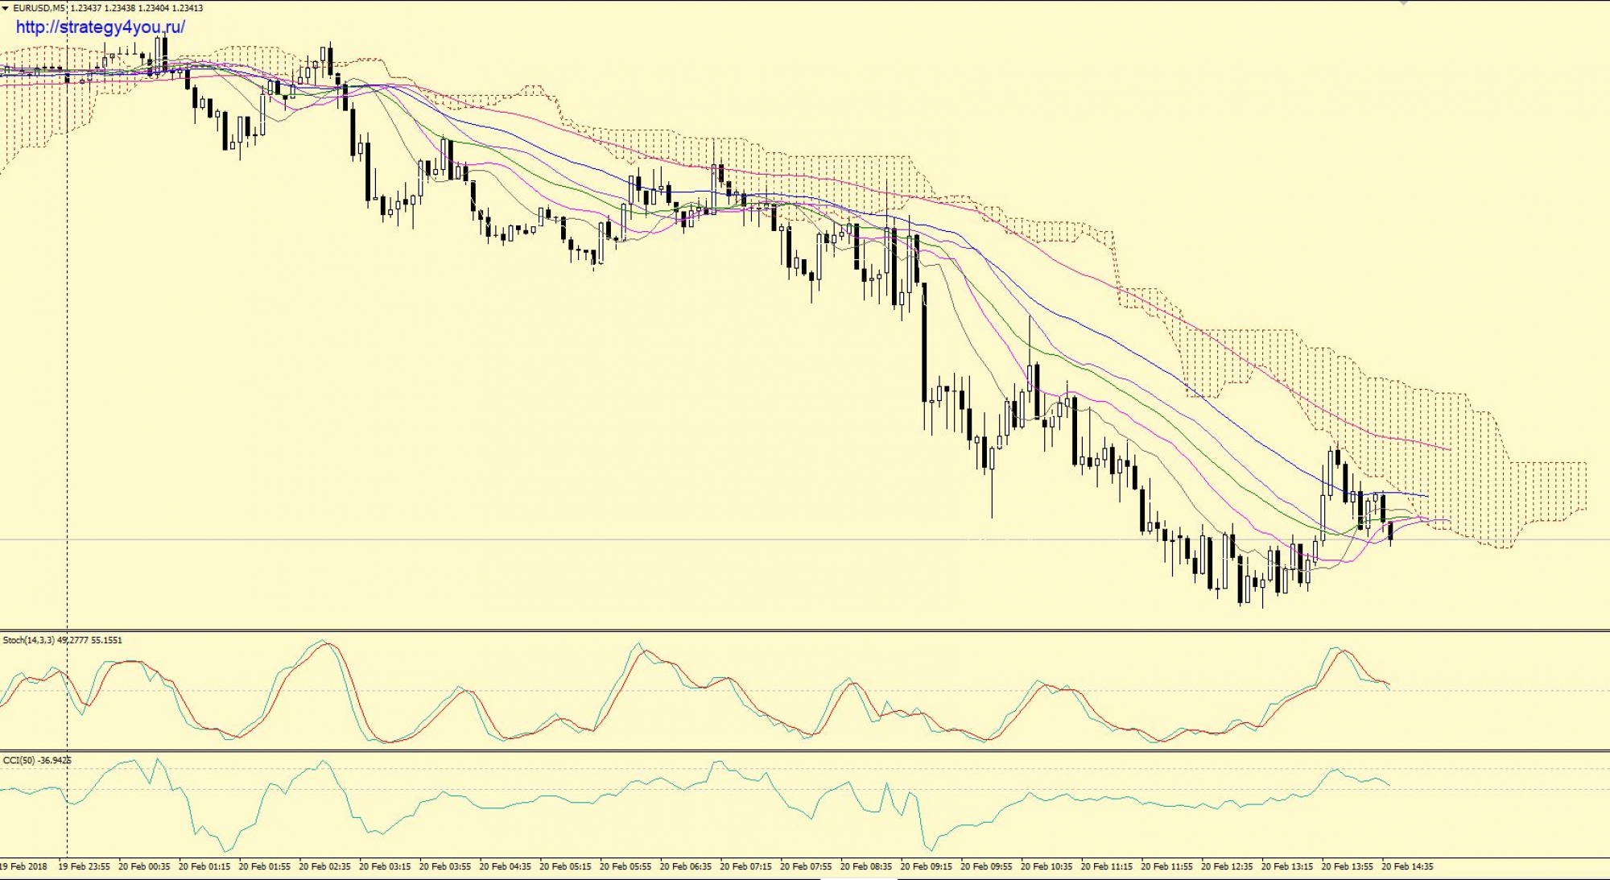This screenshot has width=1610, height=880.
Task: Click the gray chart shift triangle marker
Action: click(x=1404, y=3)
